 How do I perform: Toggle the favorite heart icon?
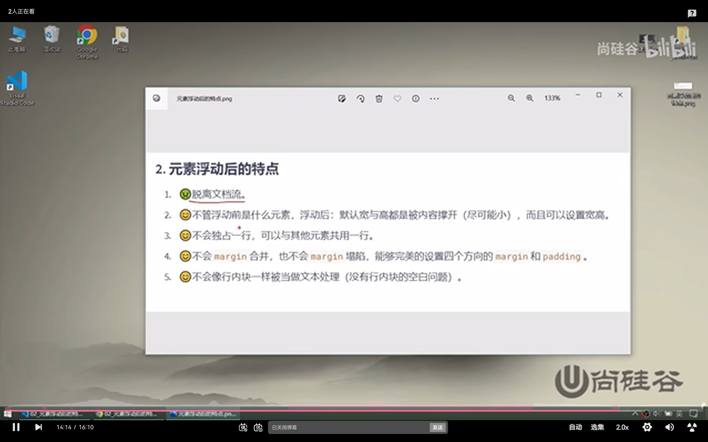397,99
